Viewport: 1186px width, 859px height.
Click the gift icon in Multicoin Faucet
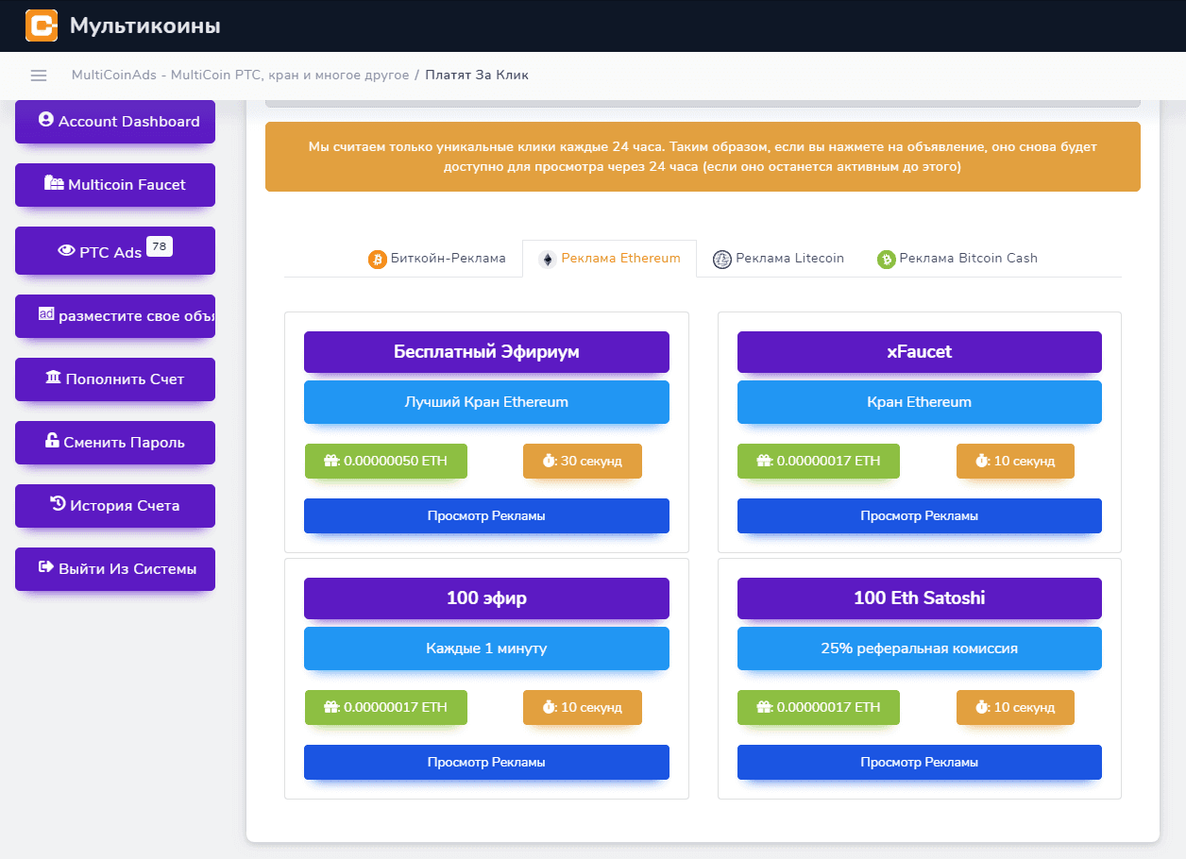pyautogui.click(x=54, y=184)
